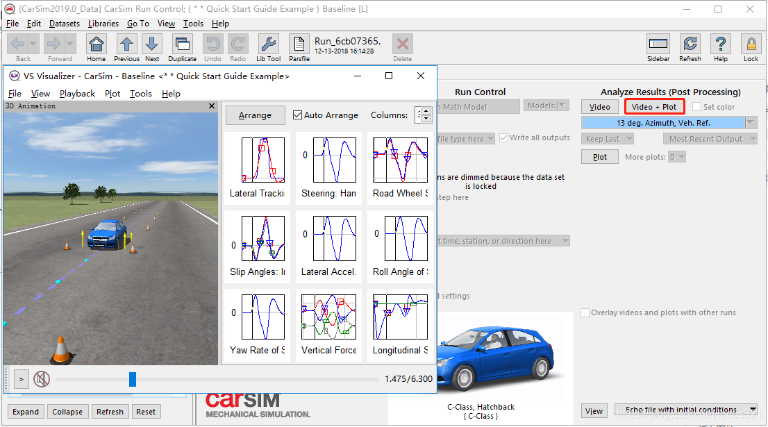The width and height of the screenshot is (768, 427).
Task: Click the Undo toolbar icon
Action: coord(213,44)
